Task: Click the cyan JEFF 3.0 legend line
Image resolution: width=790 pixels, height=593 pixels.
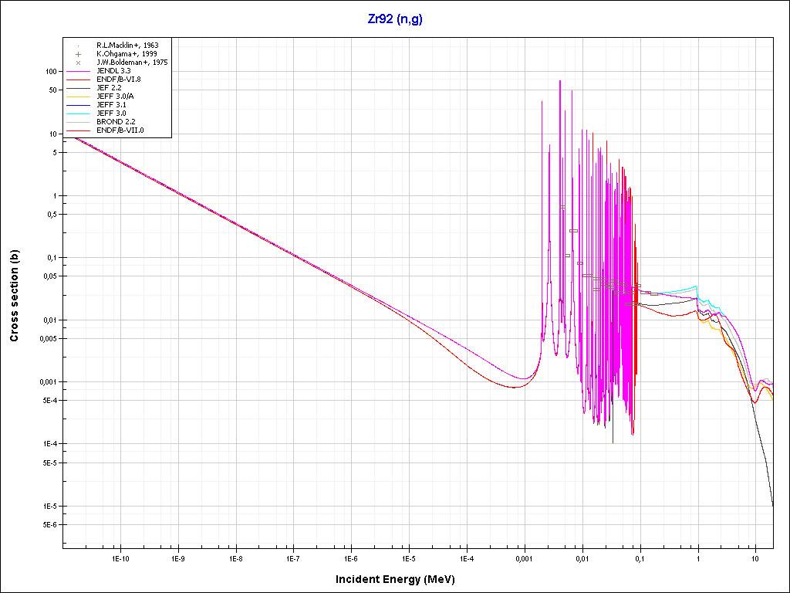Action: [79, 114]
